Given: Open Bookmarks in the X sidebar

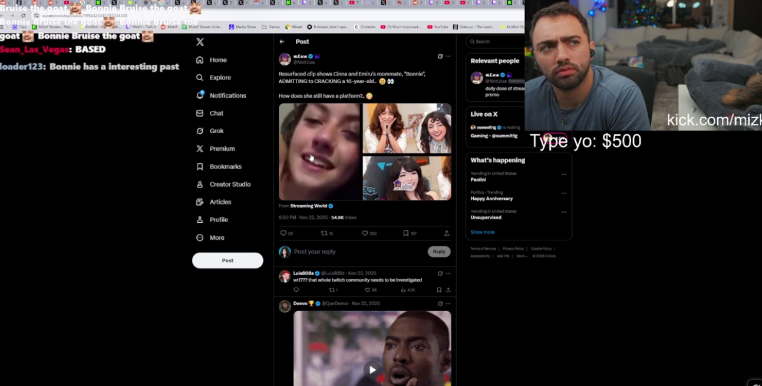Looking at the screenshot, I should [x=219, y=167].
